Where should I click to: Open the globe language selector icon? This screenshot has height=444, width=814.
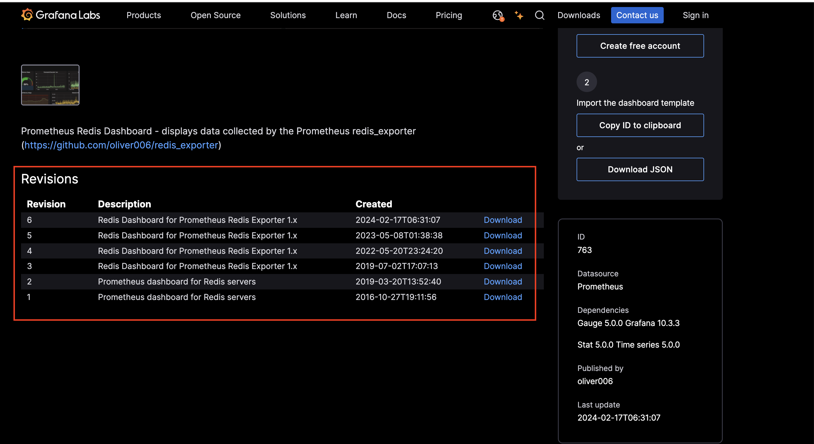[x=498, y=15]
